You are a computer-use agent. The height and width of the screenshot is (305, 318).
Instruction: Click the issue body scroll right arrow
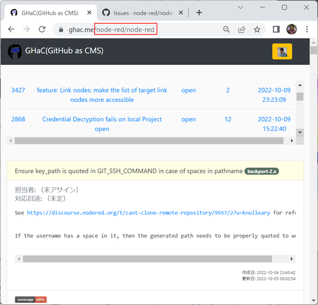pos(291,259)
